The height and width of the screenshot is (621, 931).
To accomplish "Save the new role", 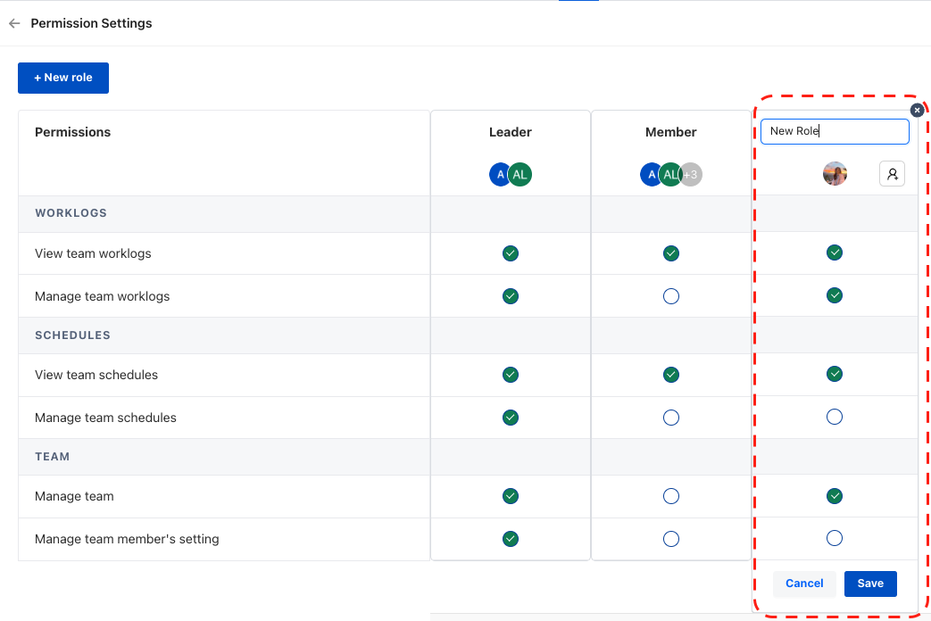I will [870, 584].
